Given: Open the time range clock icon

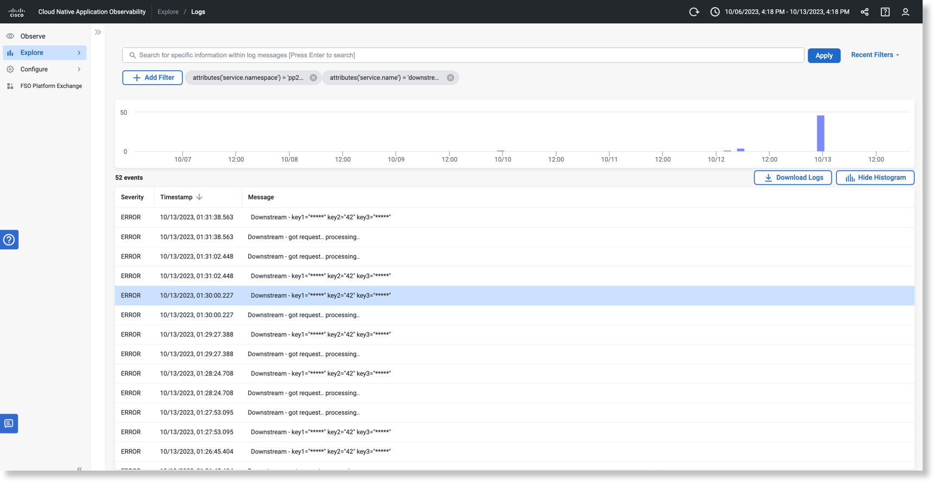Looking at the screenshot, I should click(x=715, y=12).
